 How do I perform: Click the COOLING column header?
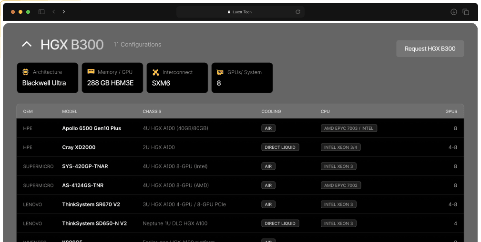(271, 111)
